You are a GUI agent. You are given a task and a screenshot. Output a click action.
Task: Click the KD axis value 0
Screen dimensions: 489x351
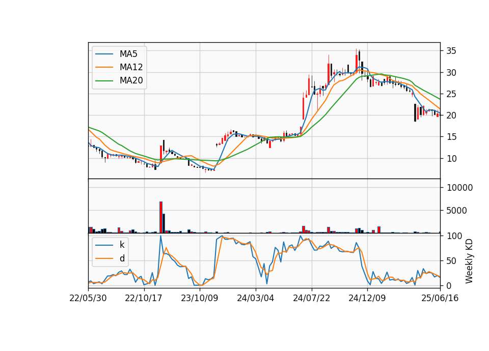pos(449,285)
